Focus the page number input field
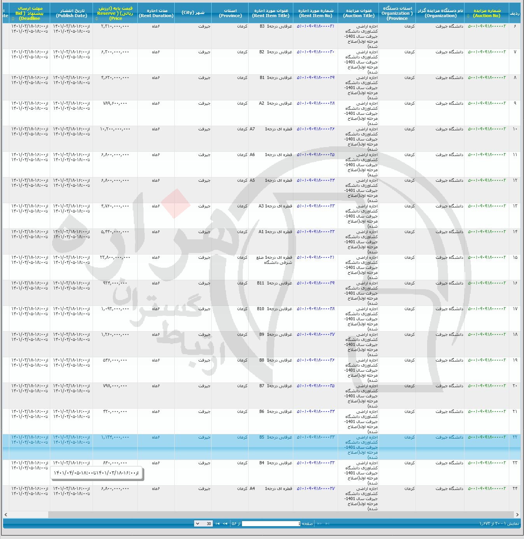This screenshot has width=524, height=539. (271, 524)
